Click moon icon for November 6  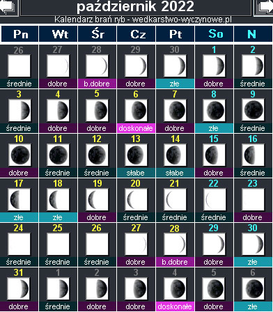point(253,289)
